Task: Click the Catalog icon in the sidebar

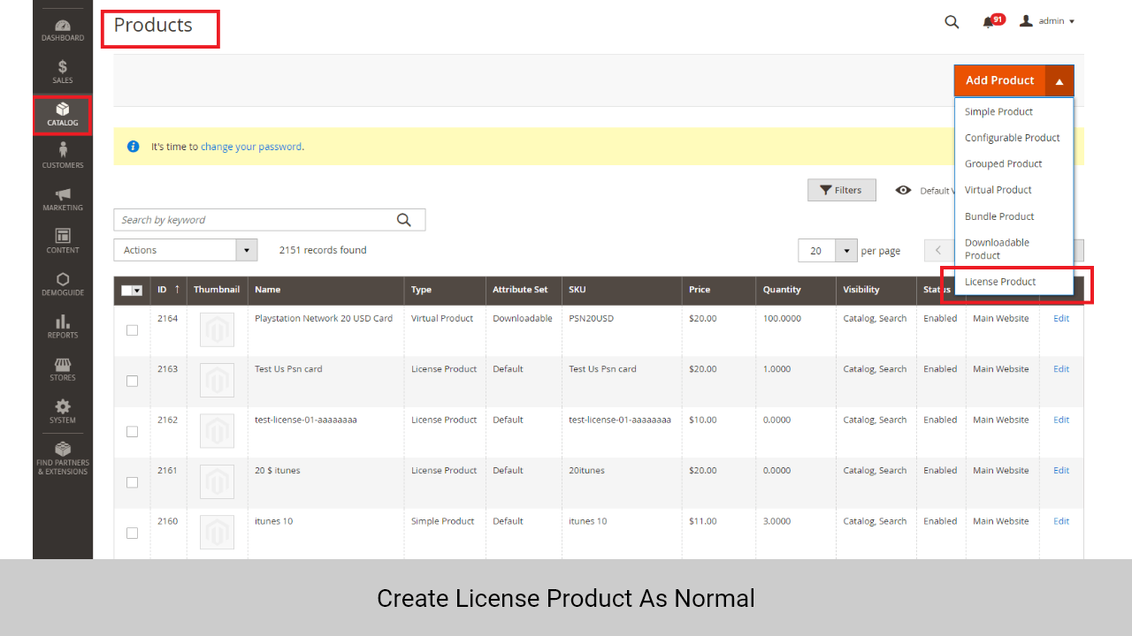Action: pos(62,115)
